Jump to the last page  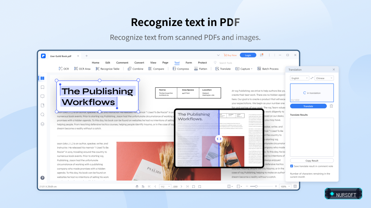coord(187,187)
